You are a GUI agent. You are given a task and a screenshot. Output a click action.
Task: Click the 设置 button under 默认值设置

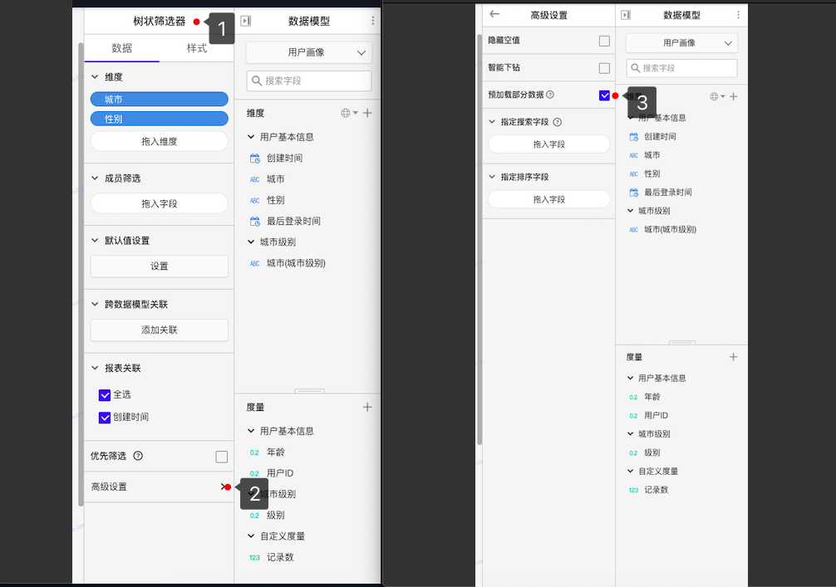click(x=159, y=267)
